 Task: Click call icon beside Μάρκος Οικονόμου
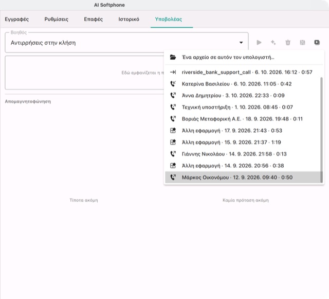(x=173, y=178)
